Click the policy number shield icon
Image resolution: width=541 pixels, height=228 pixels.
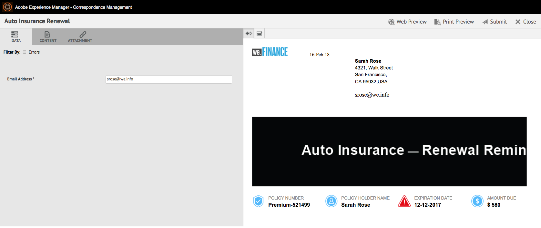[258, 201]
